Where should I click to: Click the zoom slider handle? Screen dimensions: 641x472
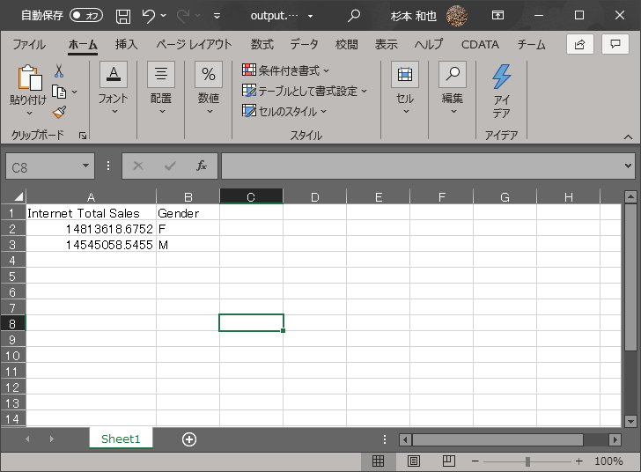[x=527, y=461]
